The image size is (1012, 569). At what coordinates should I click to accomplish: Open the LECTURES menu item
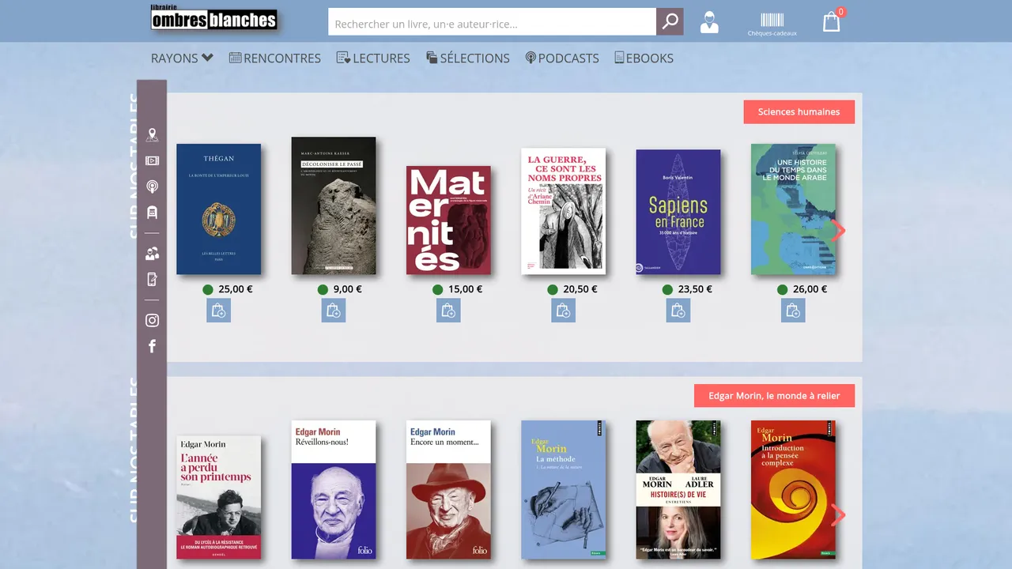click(373, 58)
